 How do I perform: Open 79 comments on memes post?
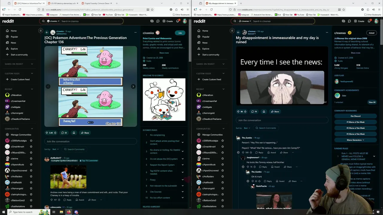coord(254,111)
